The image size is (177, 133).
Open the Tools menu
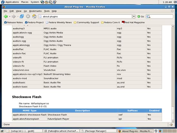(x=47, y=11)
